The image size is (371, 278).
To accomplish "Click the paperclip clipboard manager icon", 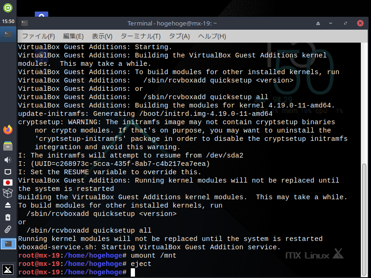I will point(8,229).
